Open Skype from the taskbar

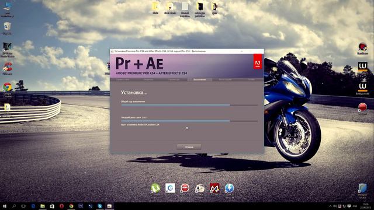click(x=100, y=206)
